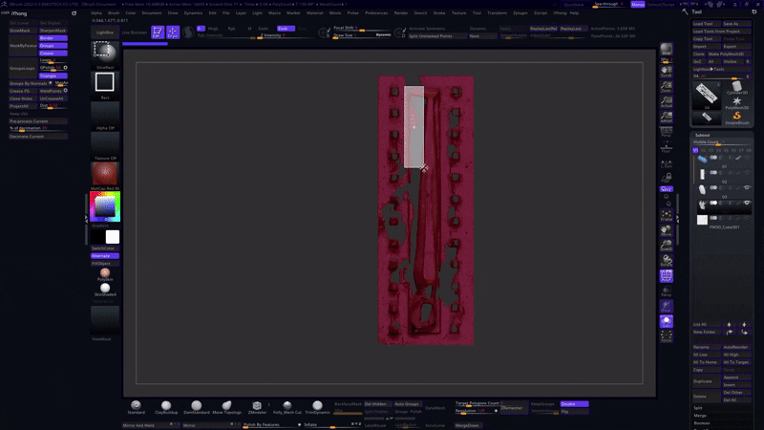Viewport: 764px width, 430px height.
Task: Click the Zoom canvas navigation icon
Action: [666, 87]
